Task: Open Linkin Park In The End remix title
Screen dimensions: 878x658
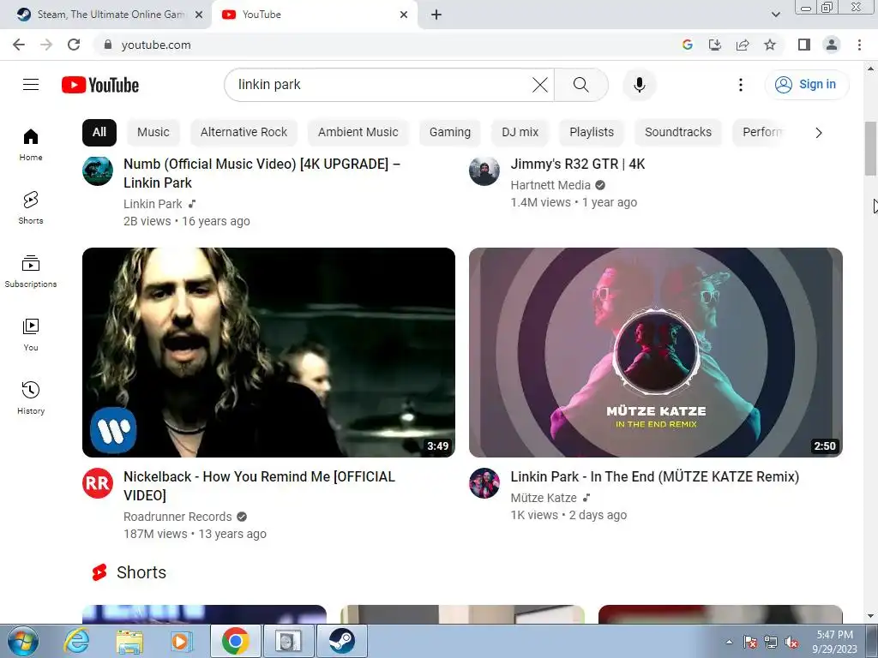Action: coord(654,476)
